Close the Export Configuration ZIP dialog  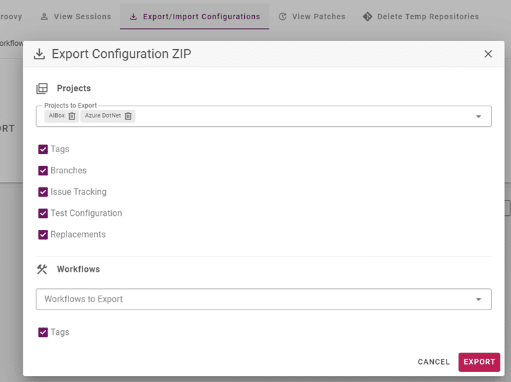click(488, 54)
